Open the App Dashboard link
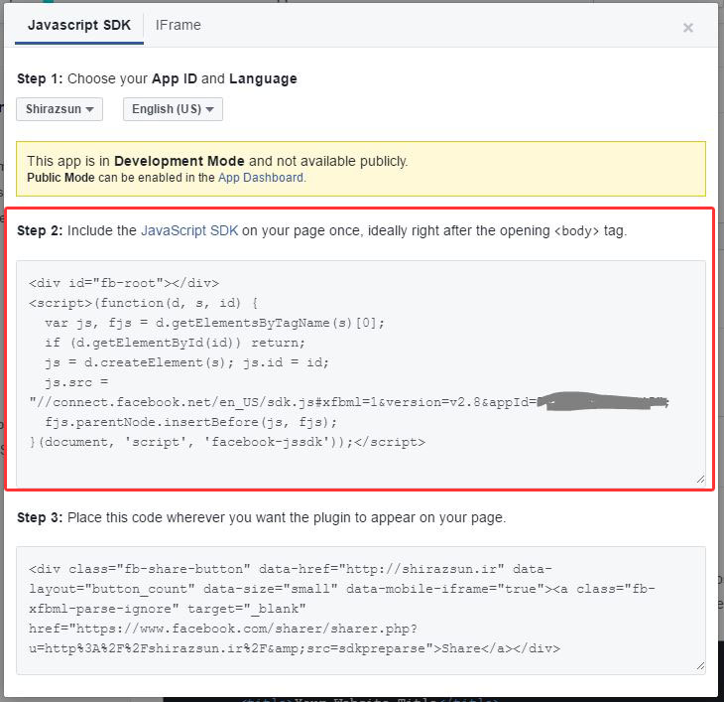Image resolution: width=724 pixels, height=702 pixels. click(x=261, y=178)
